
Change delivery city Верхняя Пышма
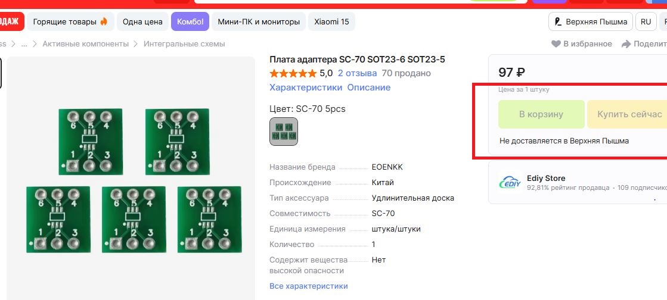(x=591, y=21)
